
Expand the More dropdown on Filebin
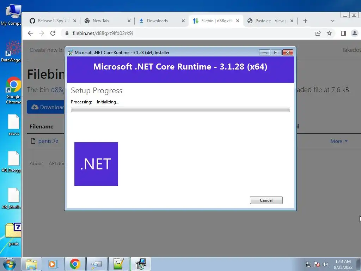[339, 141]
